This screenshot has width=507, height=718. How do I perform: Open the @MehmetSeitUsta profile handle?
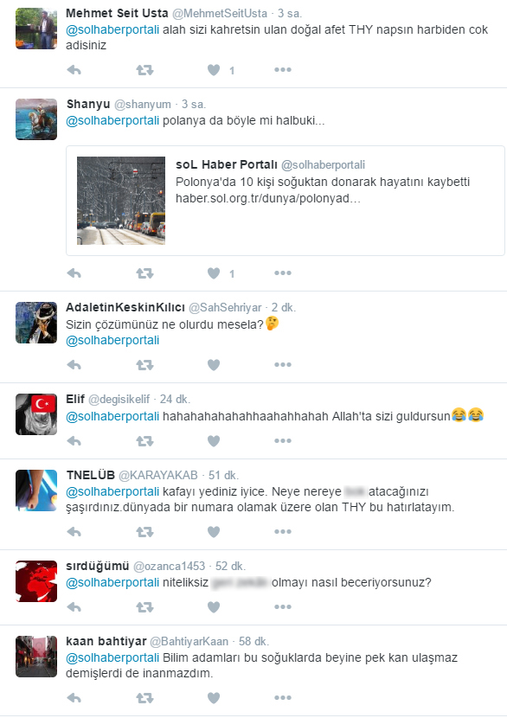(220, 14)
